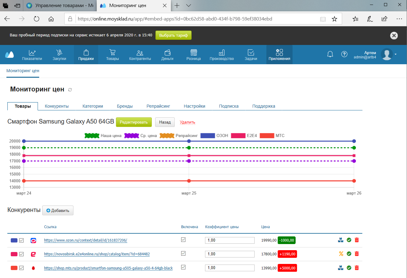Click the Удалить link

188,122
